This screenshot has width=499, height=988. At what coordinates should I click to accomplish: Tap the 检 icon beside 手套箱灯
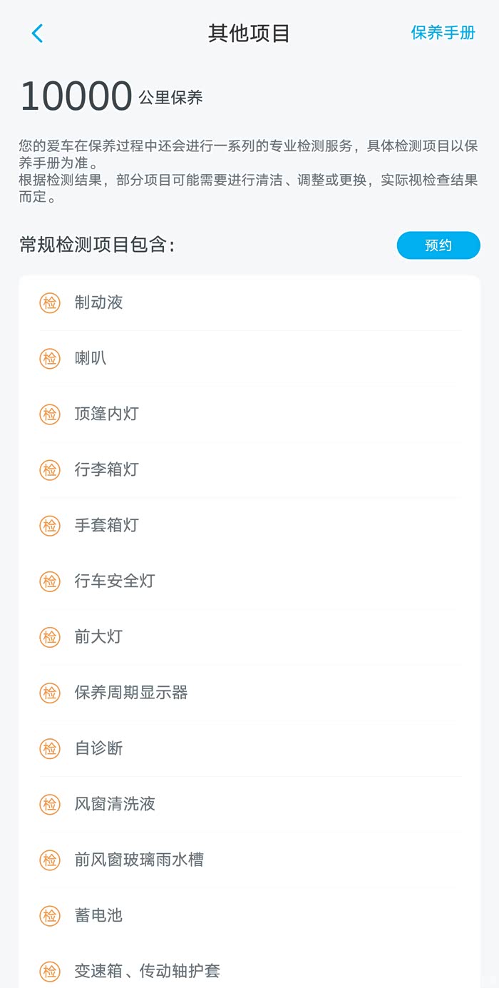click(50, 526)
